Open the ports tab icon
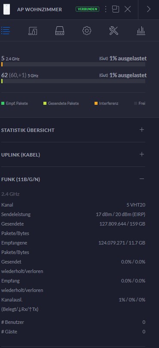Viewport: 159px width, 348px height. (x=60, y=31)
